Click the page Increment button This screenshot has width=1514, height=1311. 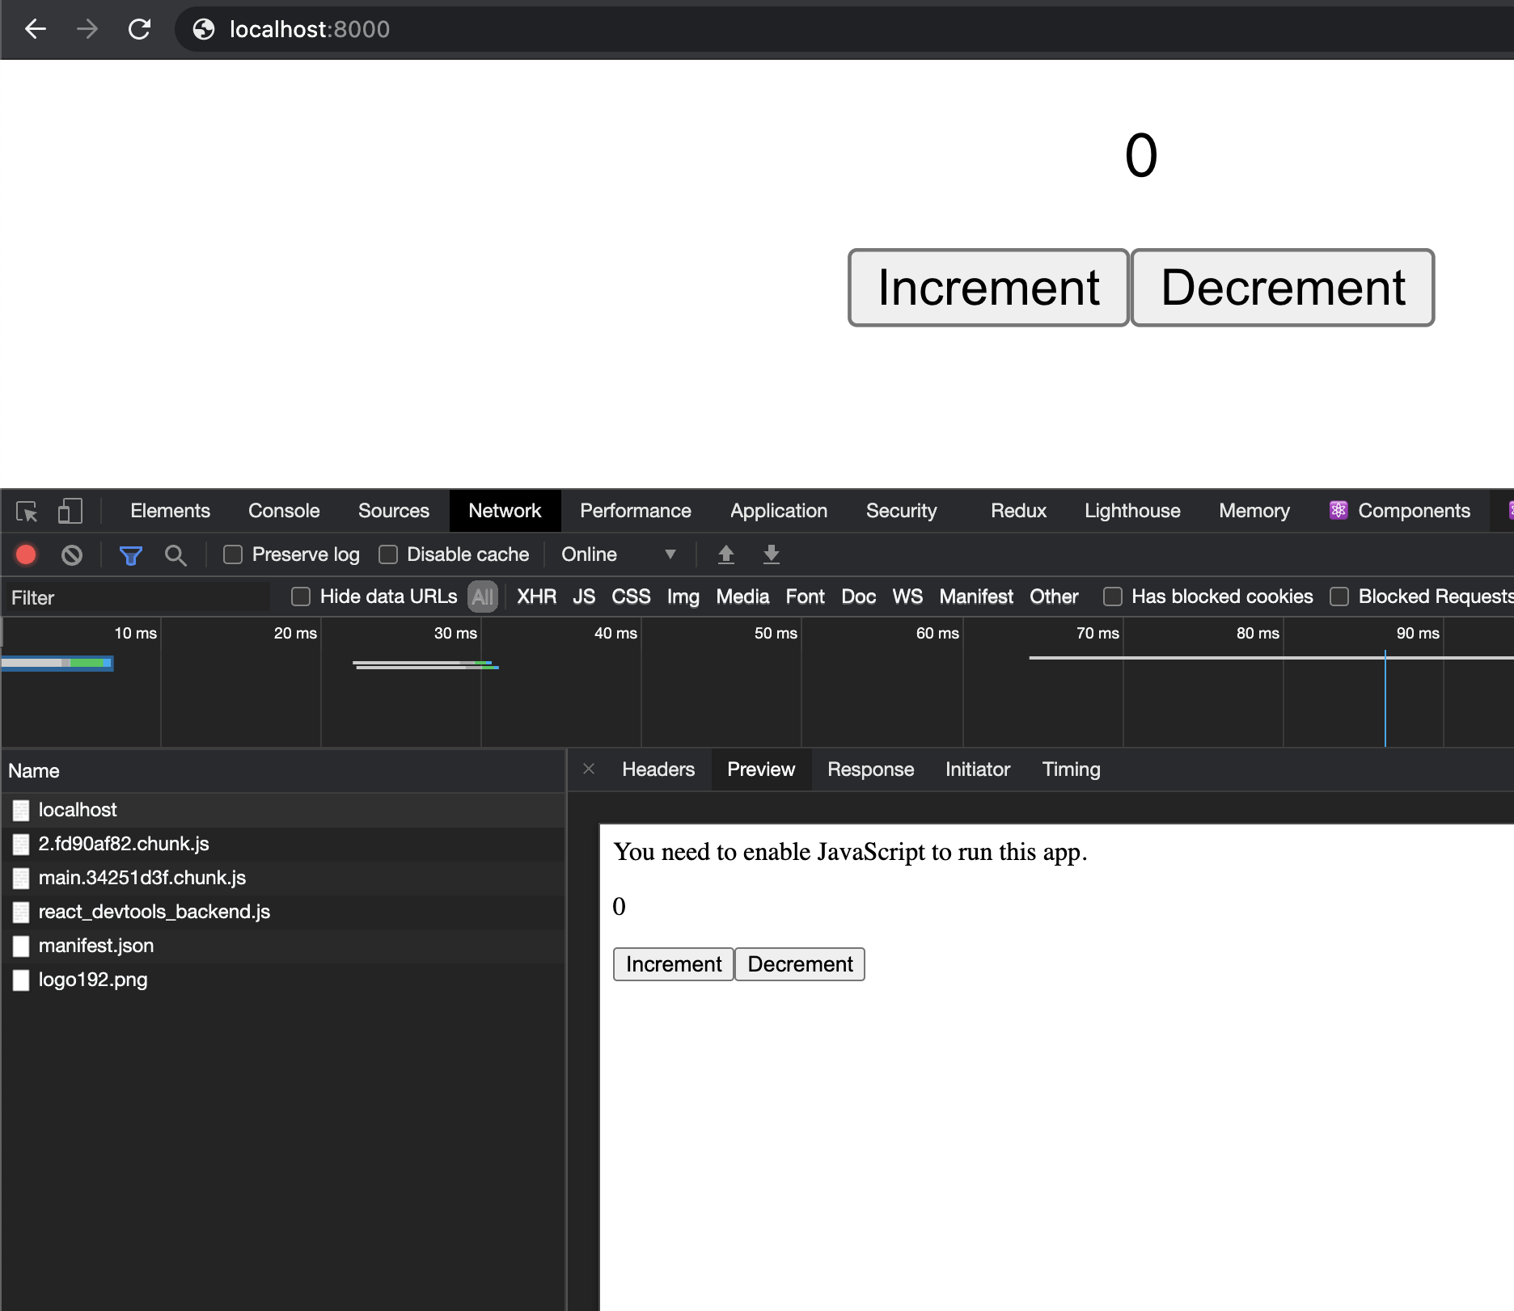pyautogui.click(x=988, y=288)
